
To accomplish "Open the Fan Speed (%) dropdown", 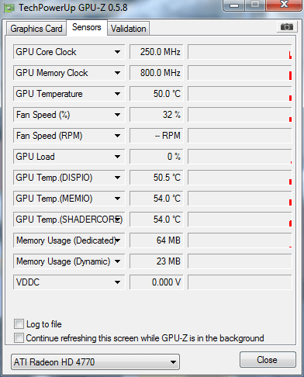I will [x=117, y=115].
